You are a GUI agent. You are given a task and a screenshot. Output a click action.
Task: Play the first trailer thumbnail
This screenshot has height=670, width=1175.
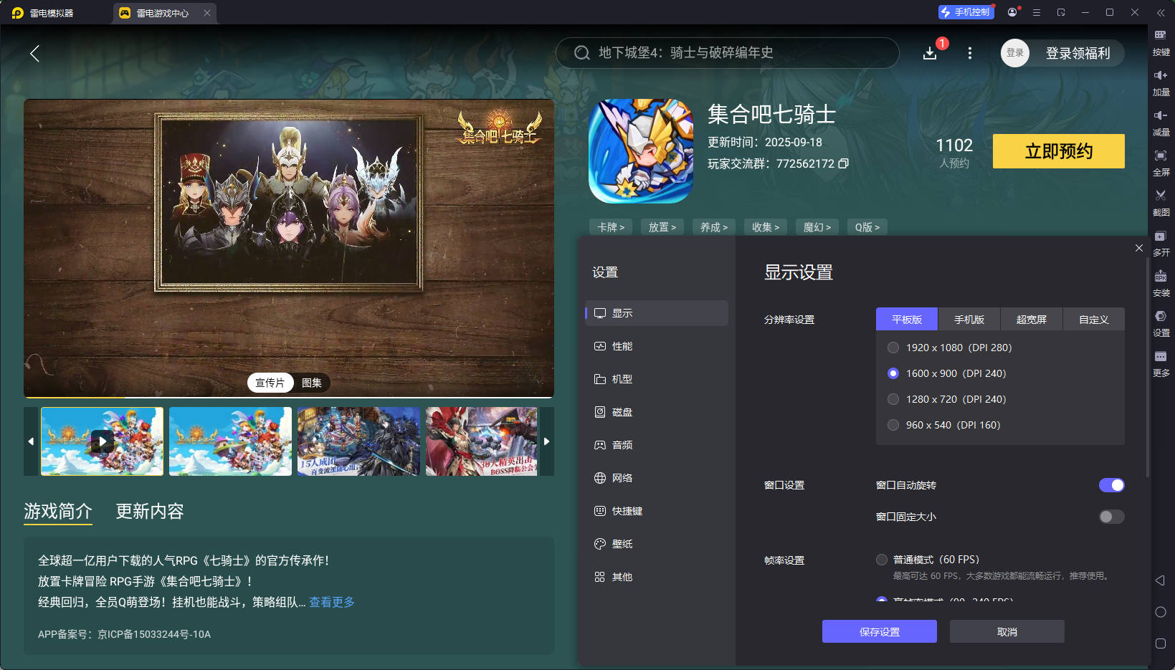click(x=102, y=441)
